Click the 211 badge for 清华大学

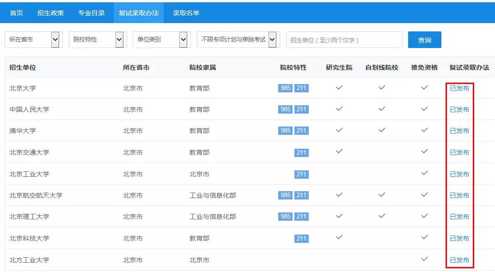pyautogui.click(x=301, y=130)
